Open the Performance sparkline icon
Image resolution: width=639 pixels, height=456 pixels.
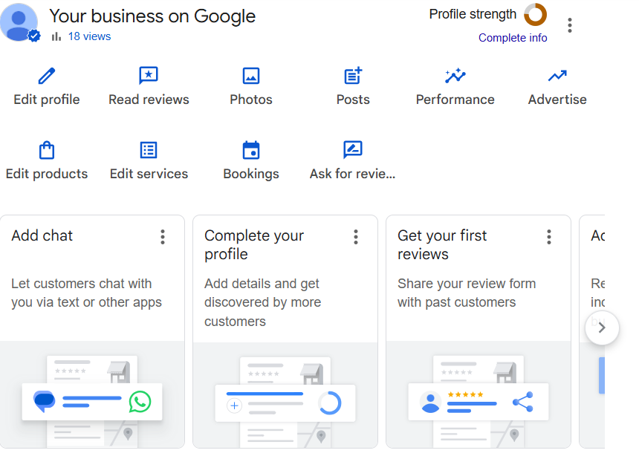[x=455, y=76]
